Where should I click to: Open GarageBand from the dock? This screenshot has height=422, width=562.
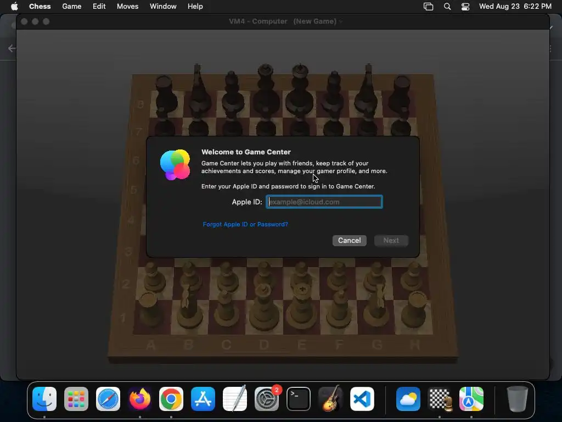[330, 399]
